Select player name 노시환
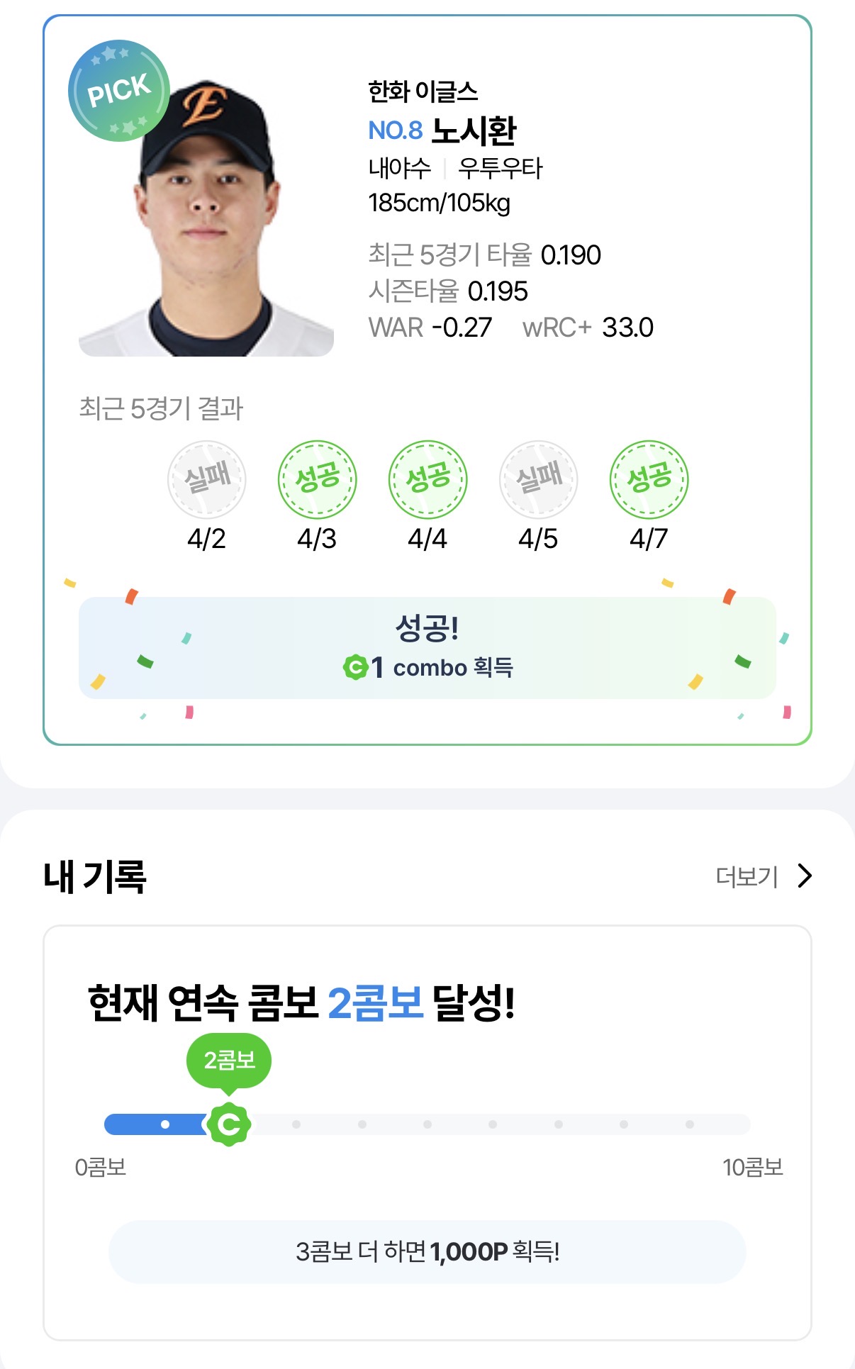This screenshot has height=1369, width=855. pyautogui.click(x=474, y=130)
